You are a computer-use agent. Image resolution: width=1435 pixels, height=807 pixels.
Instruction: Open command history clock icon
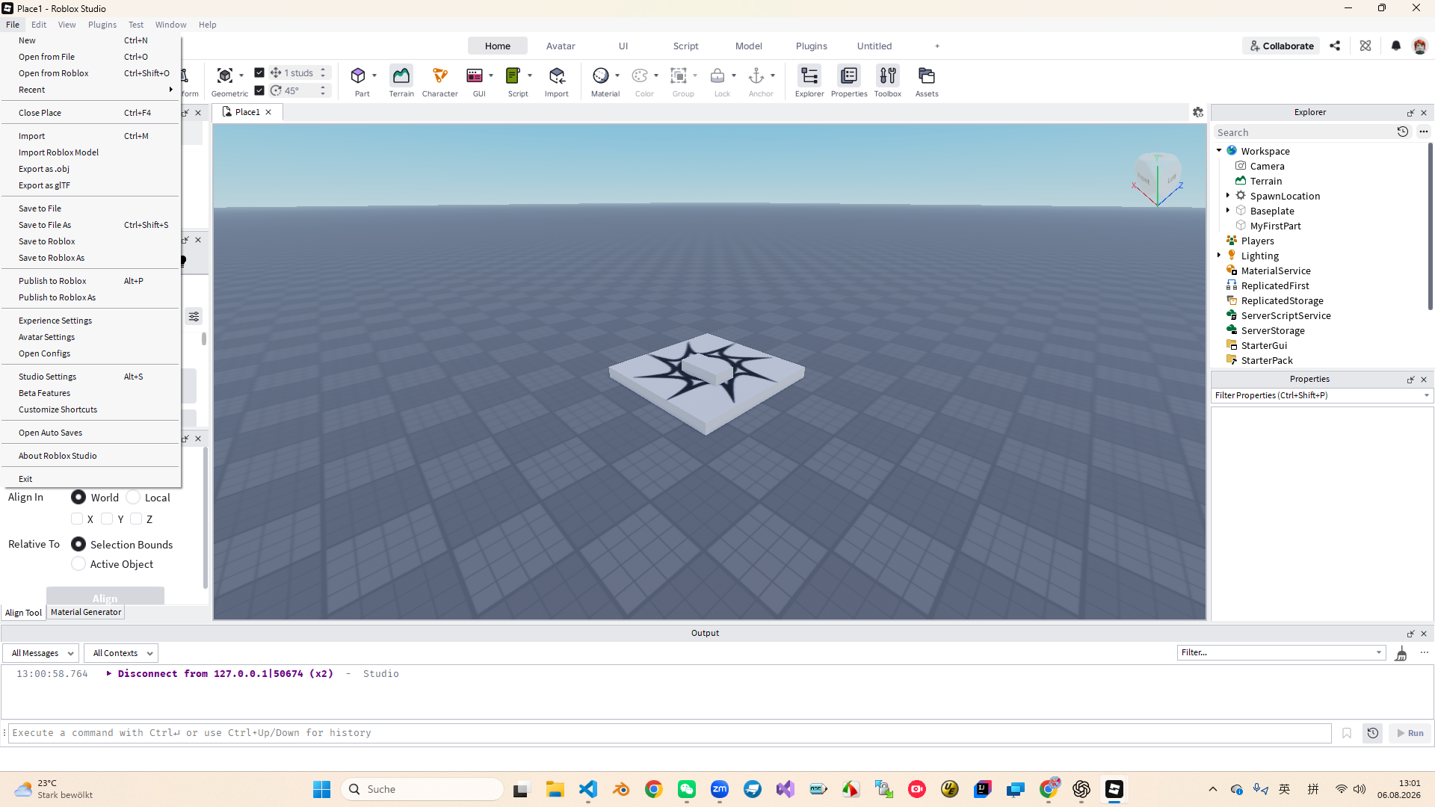click(1373, 733)
